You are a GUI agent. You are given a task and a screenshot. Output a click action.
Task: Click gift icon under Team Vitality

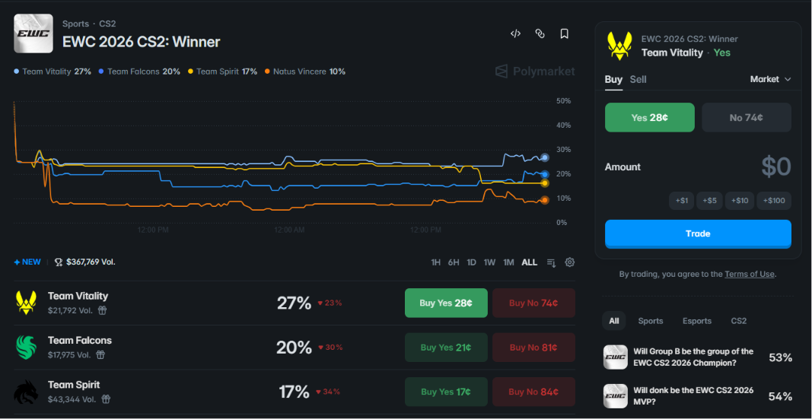click(103, 310)
